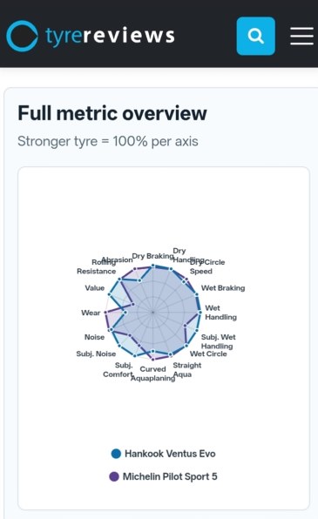Click the Straight Aqua axis label
This screenshot has width=318, height=519.
coord(186,370)
